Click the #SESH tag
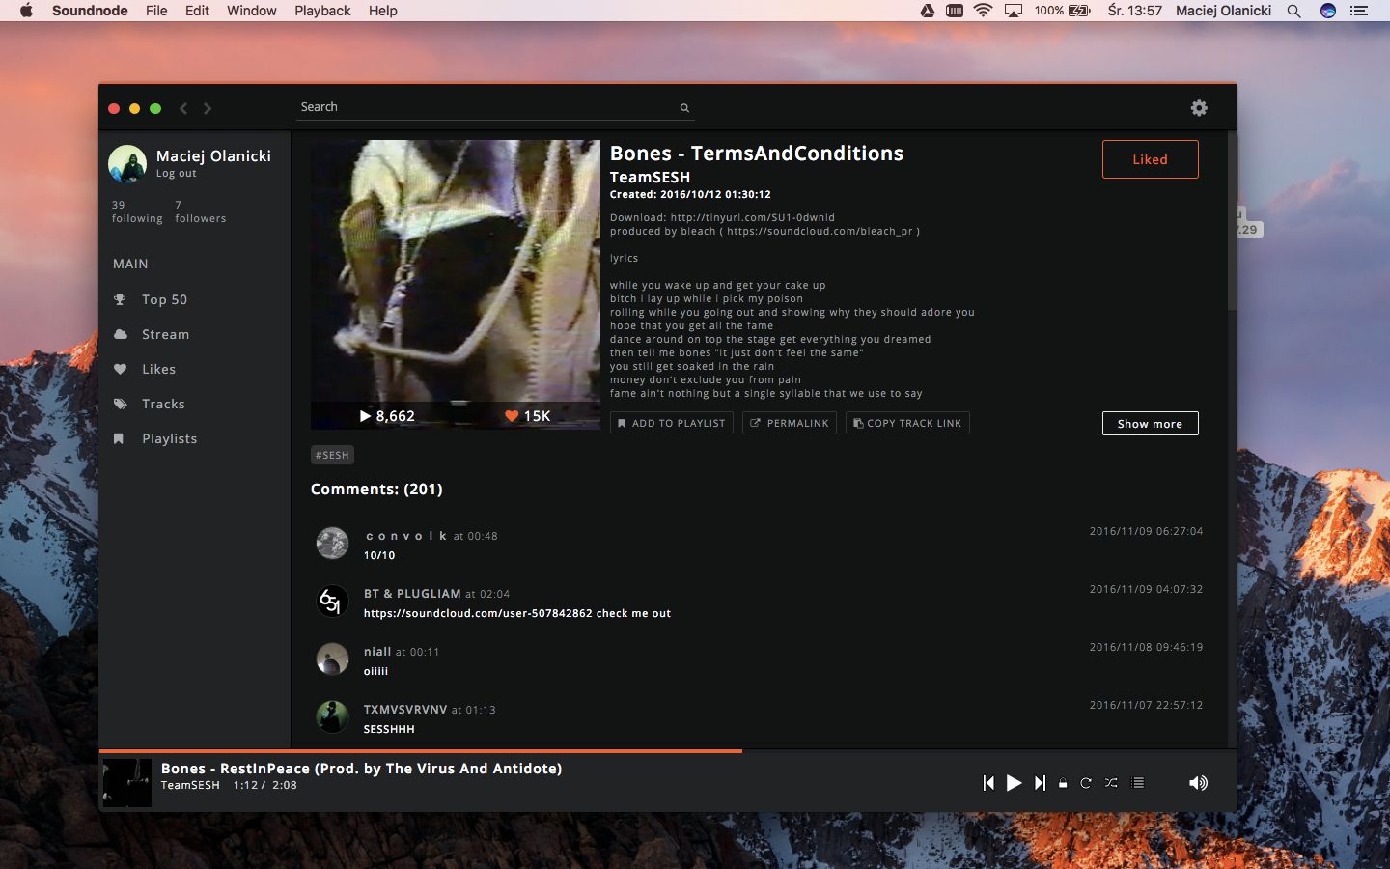Image resolution: width=1390 pixels, height=869 pixels. (332, 455)
